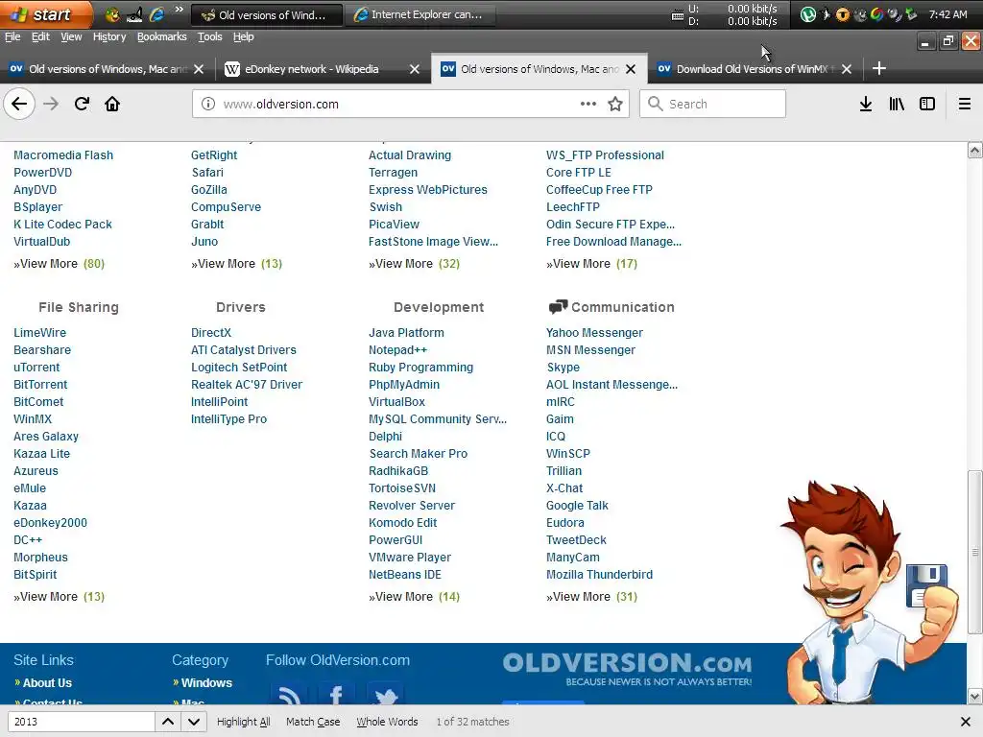Open the DirectX link under Drivers
983x737 pixels.
pos(210,333)
